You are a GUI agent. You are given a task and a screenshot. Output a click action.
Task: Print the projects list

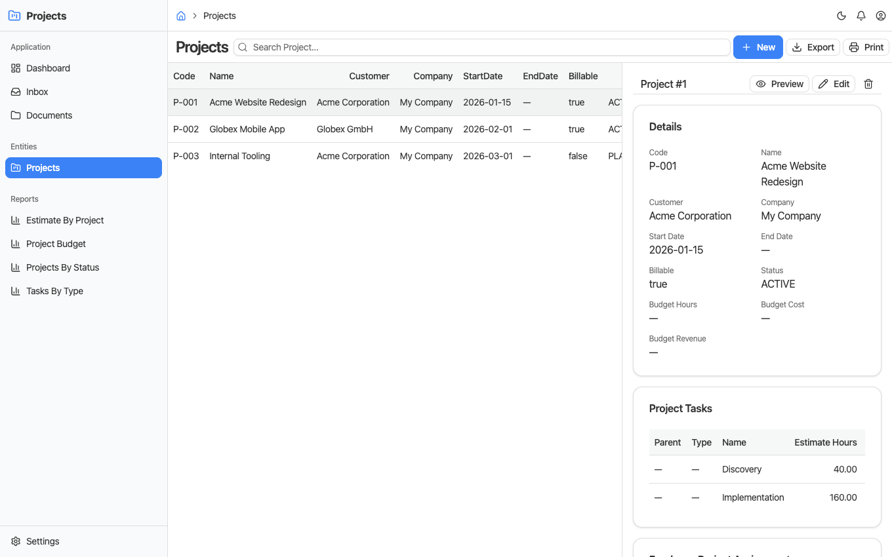point(866,47)
